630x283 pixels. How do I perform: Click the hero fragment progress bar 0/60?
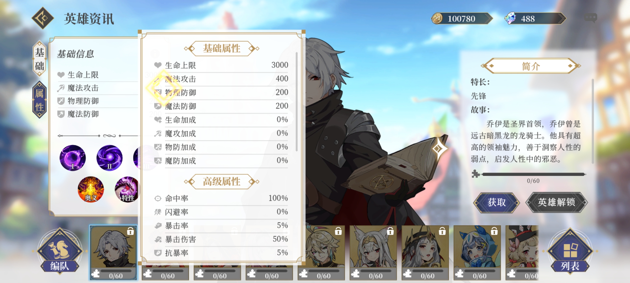click(533, 174)
